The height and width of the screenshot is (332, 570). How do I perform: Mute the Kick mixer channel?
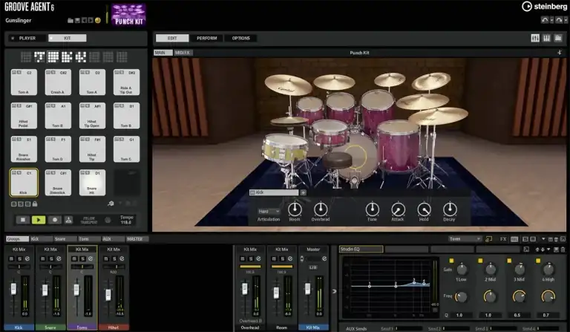point(12,258)
